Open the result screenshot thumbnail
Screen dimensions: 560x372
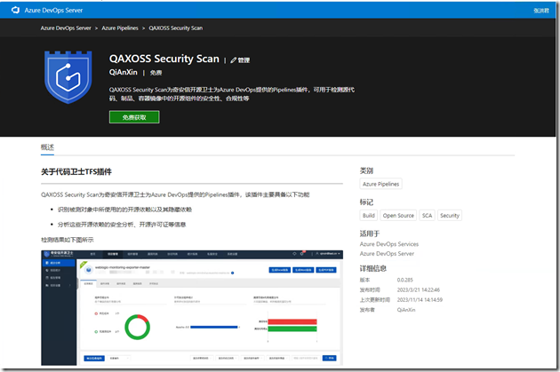click(x=192, y=307)
